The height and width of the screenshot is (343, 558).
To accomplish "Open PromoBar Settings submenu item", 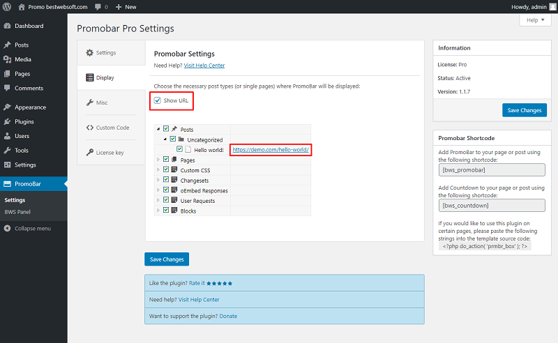I will click(x=15, y=200).
